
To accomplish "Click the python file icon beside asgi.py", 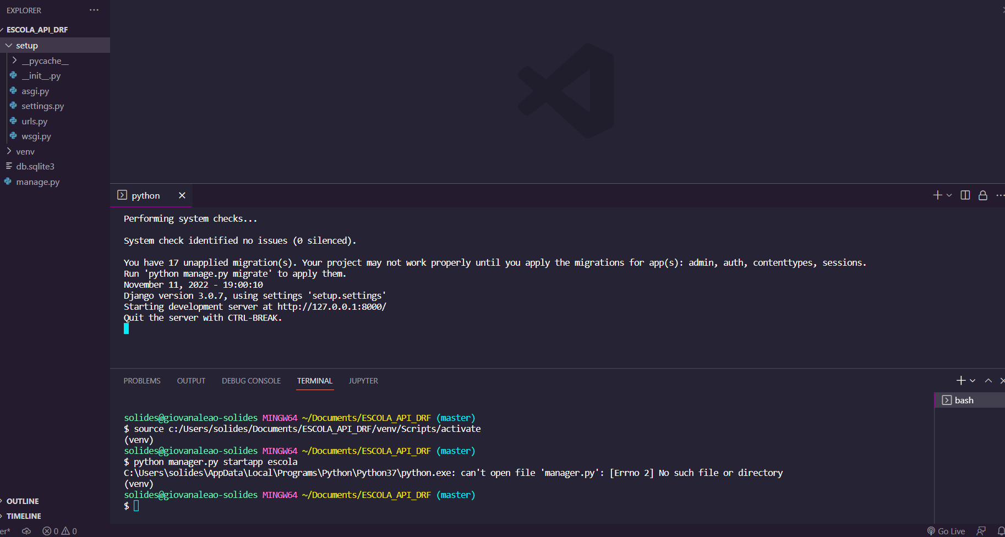I will pos(13,90).
